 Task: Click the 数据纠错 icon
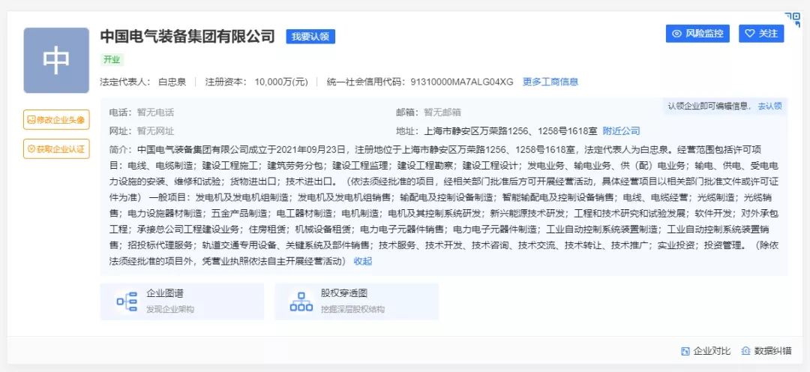[745, 351]
